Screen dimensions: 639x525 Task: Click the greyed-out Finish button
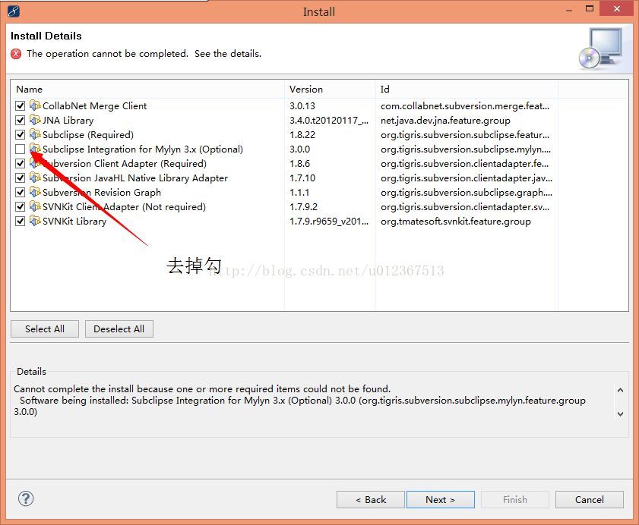click(x=515, y=499)
